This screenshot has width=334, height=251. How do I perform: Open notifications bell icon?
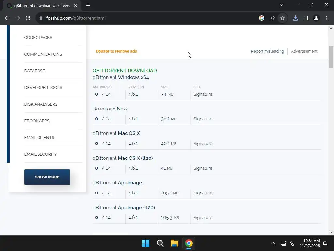coord(325,243)
